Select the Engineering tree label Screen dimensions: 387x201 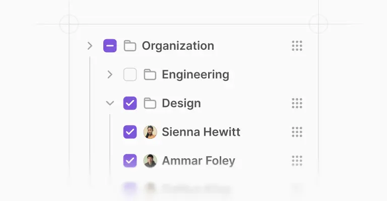(x=195, y=75)
